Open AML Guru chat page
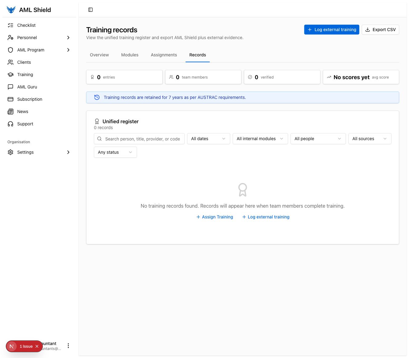 tap(39, 87)
